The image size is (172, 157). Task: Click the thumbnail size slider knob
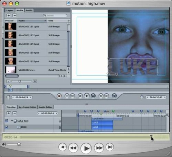coord(20,81)
